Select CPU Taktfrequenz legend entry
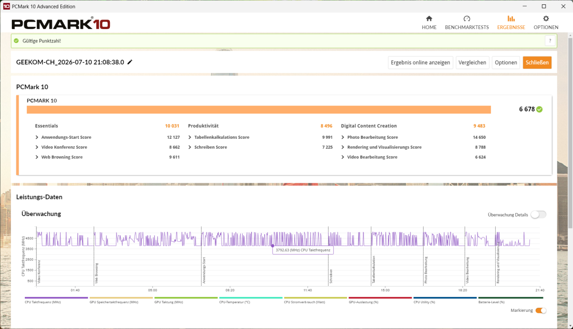Image resolution: width=573 pixels, height=329 pixels. coord(56,300)
